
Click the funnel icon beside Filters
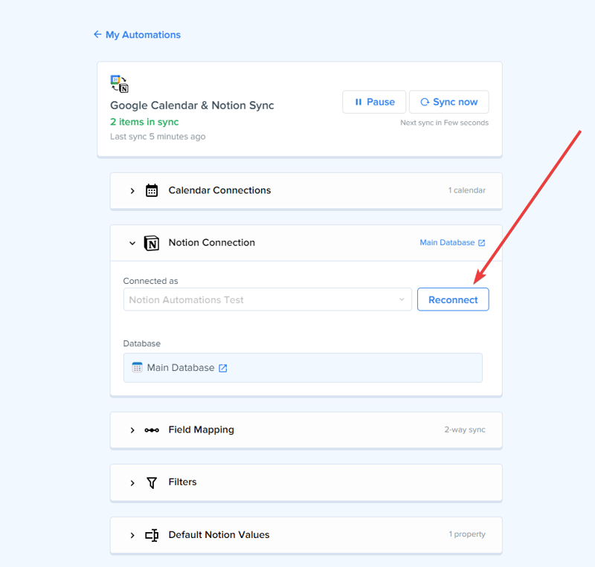(152, 482)
